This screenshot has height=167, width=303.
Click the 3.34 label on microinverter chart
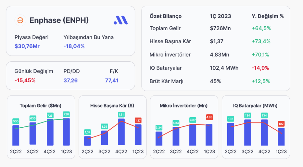point(159,128)
